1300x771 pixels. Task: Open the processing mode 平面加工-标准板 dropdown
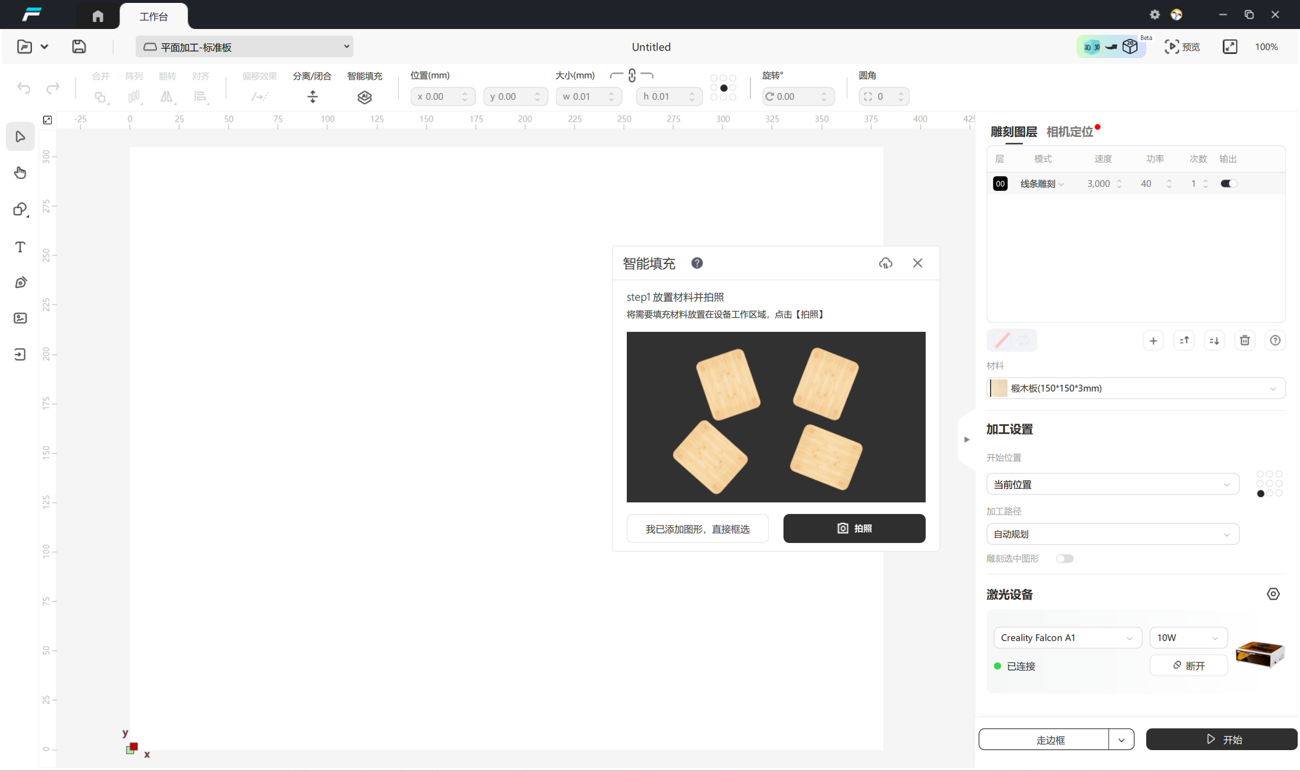click(x=244, y=47)
